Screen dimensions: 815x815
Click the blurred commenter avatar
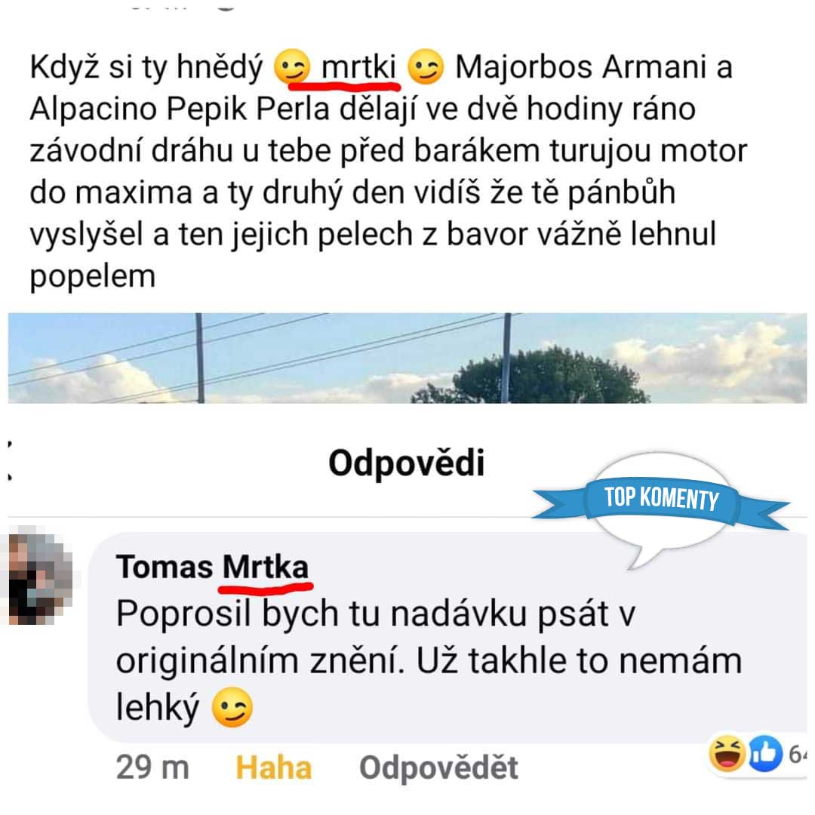point(38,575)
